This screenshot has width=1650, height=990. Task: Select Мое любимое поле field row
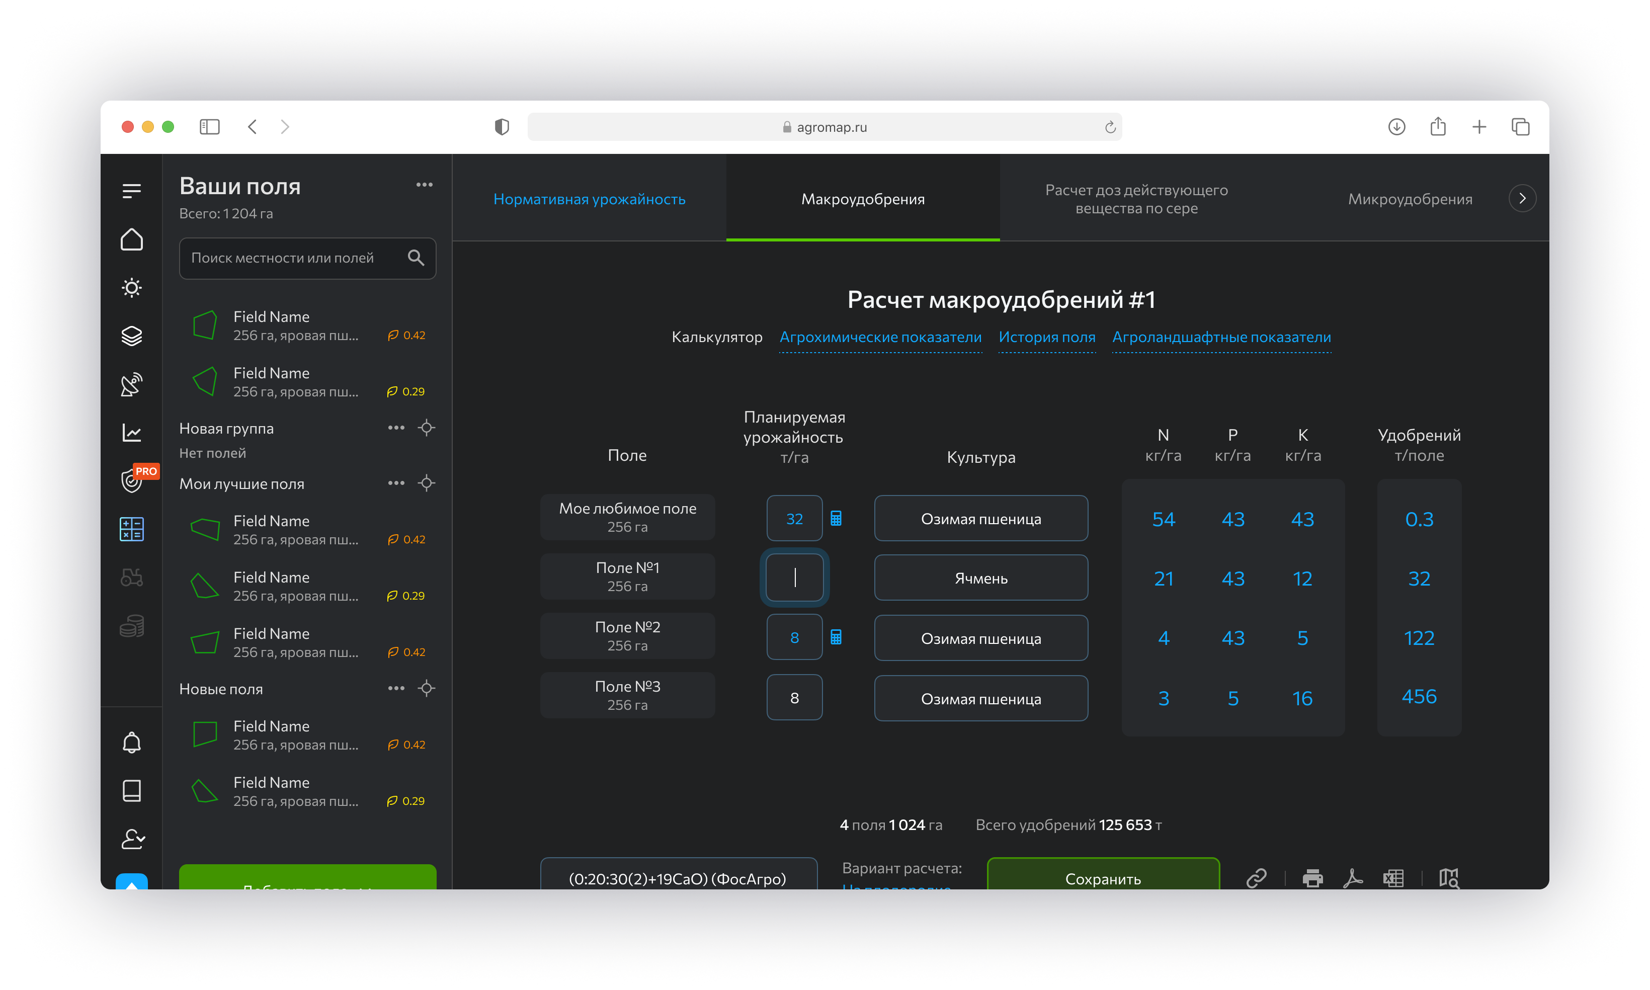tap(628, 517)
